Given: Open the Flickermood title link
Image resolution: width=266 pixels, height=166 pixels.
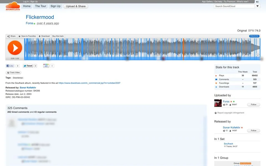Looking at the screenshot, I should (x=40, y=17).
